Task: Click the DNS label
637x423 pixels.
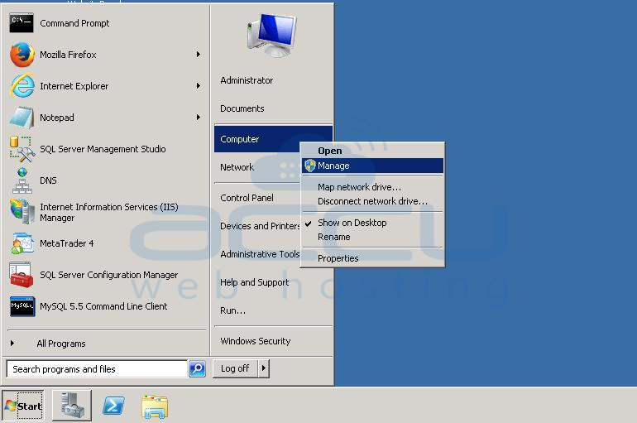Action: click(48, 180)
